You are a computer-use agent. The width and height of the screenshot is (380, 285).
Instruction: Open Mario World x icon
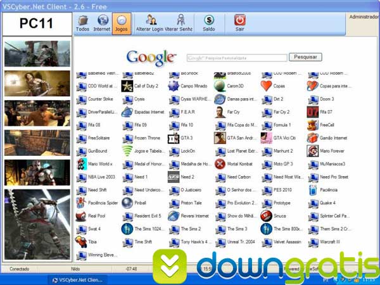point(82,164)
